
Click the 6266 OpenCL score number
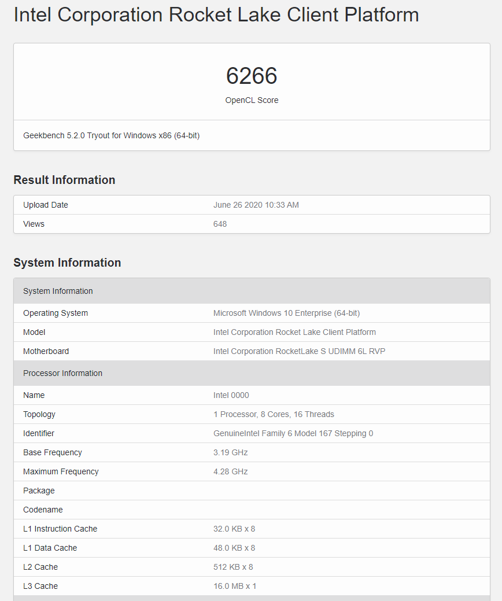point(252,76)
